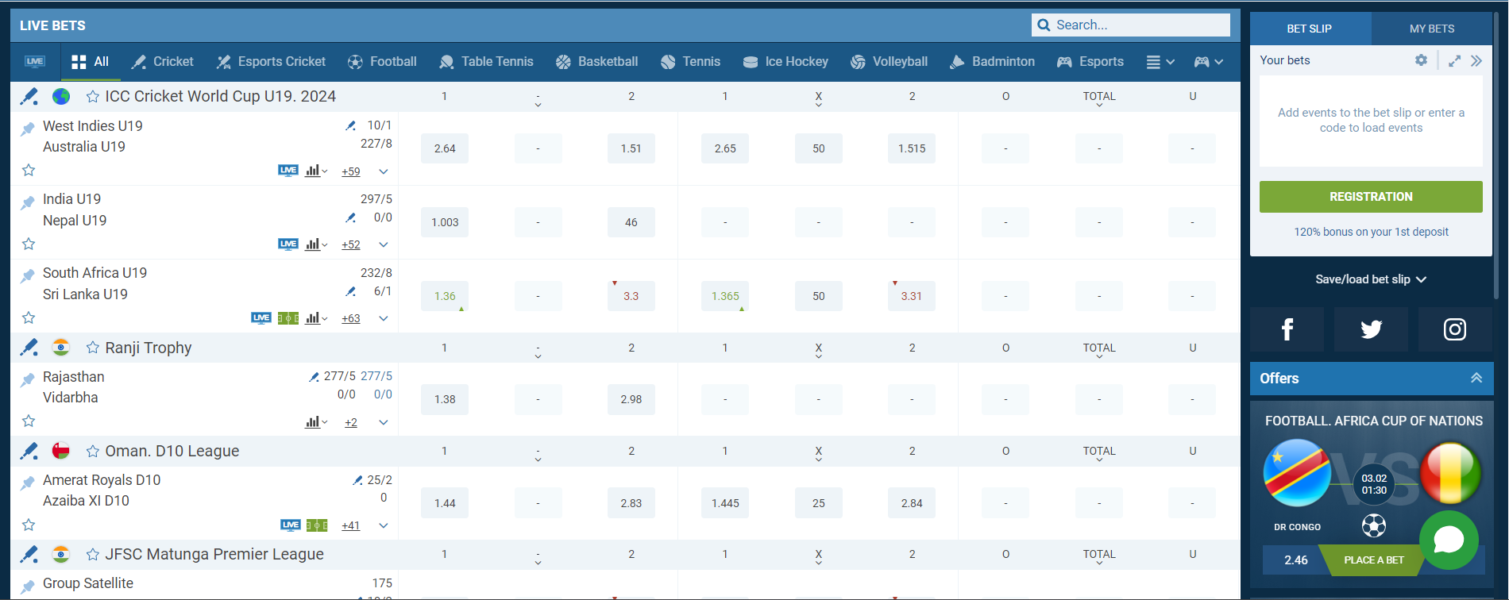
Task: Click India flag for JFSC Matunga Premier League
Action: point(61,554)
